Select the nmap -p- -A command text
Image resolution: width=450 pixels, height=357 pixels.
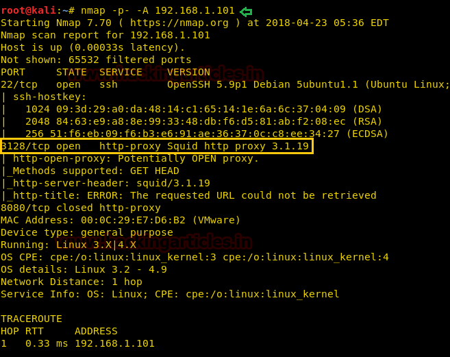pos(158,11)
